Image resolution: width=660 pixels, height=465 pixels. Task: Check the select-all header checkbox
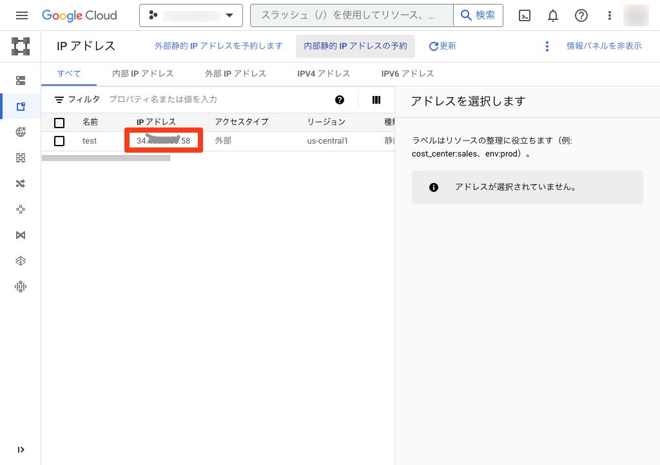[59, 122]
